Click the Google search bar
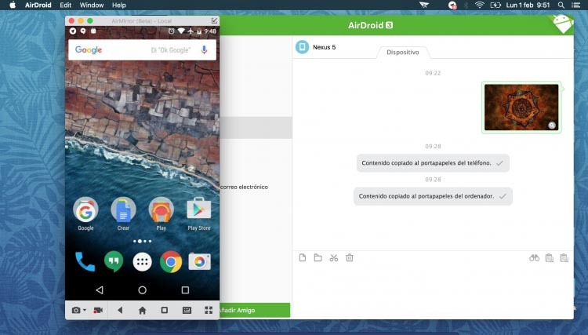This screenshot has width=588, height=335. point(142,50)
